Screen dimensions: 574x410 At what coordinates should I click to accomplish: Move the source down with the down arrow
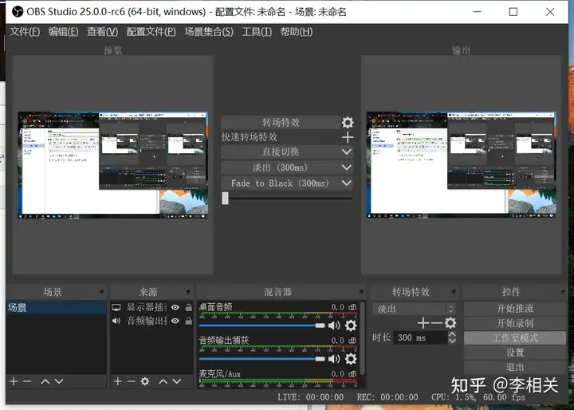click(177, 381)
